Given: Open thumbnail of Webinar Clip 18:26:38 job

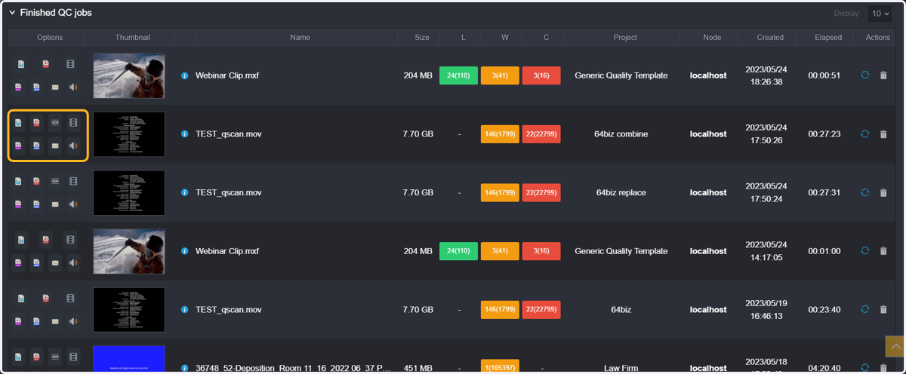Looking at the screenshot, I should pyautogui.click(x=129, y=75).
